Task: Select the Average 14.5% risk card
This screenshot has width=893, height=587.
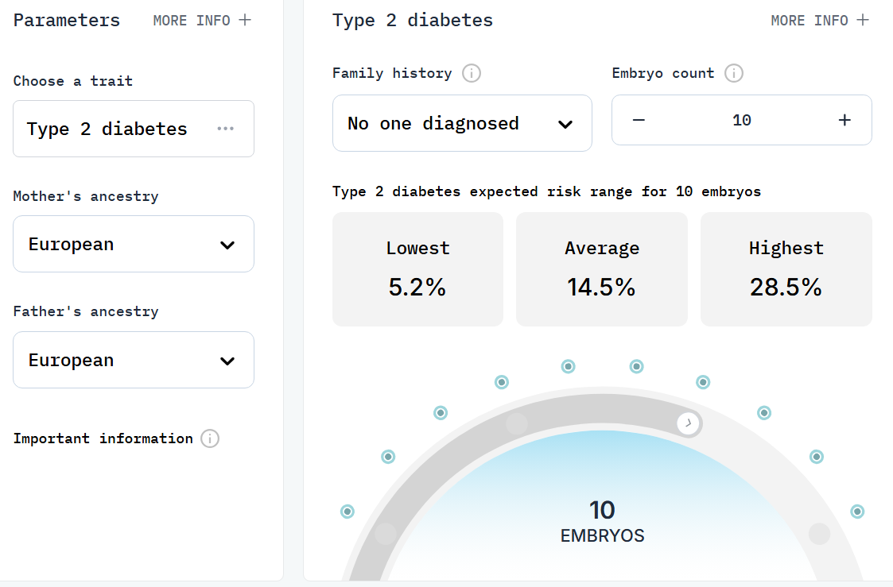Action: [x=602, y=269]
